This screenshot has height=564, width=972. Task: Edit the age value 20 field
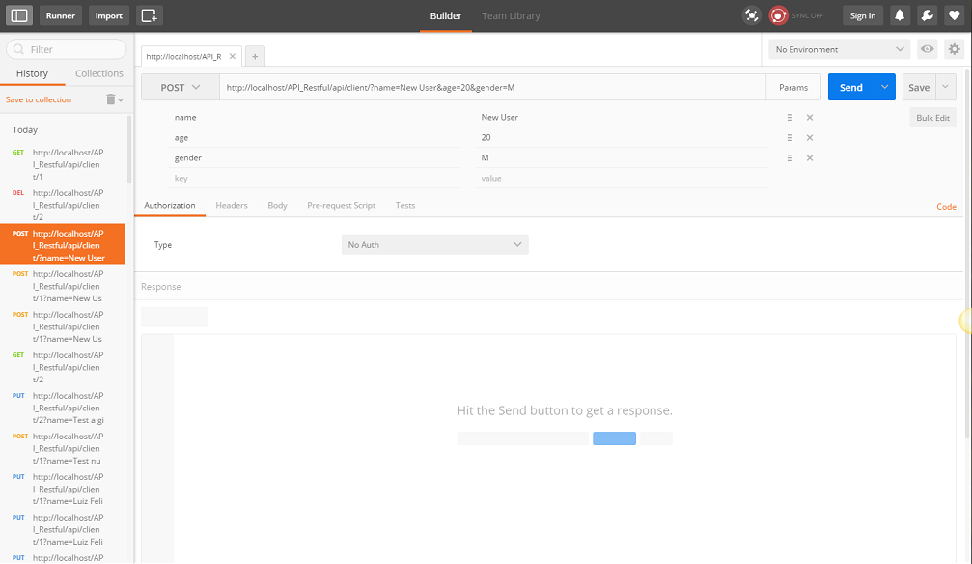622,138
